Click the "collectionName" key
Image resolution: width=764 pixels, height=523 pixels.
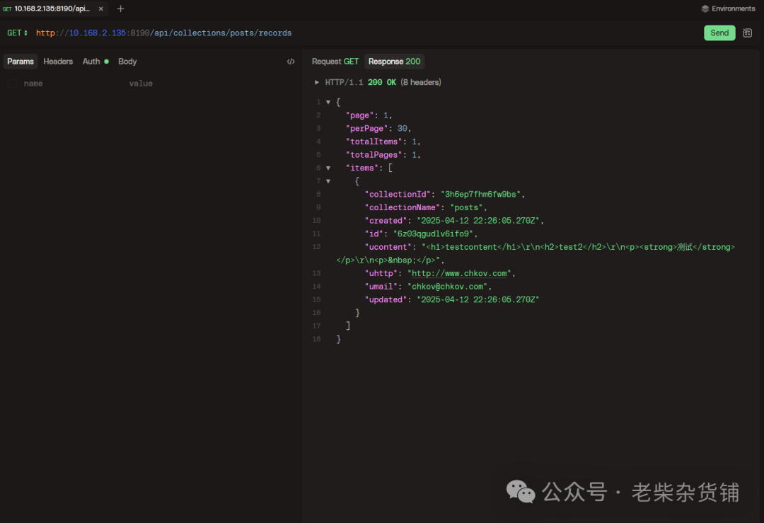(x=403, y=207)
